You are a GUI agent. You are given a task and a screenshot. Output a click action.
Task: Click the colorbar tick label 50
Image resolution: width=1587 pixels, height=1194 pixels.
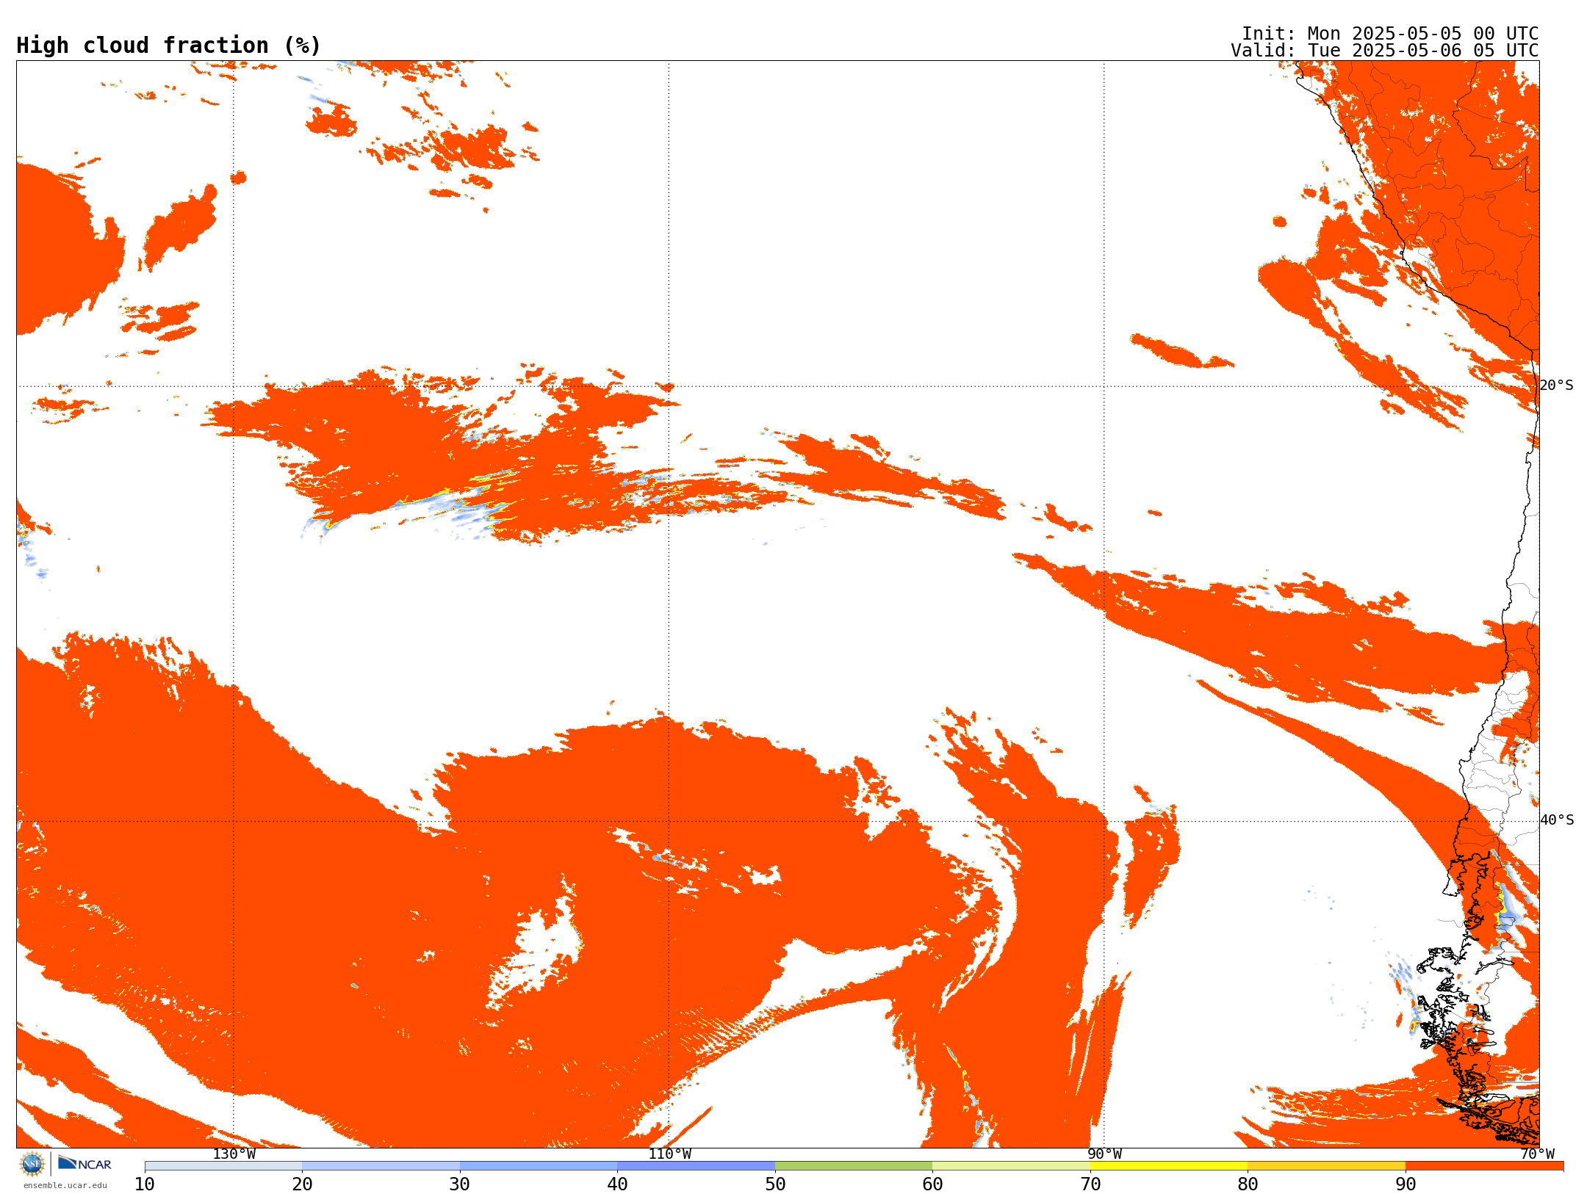click(775, 1184)
